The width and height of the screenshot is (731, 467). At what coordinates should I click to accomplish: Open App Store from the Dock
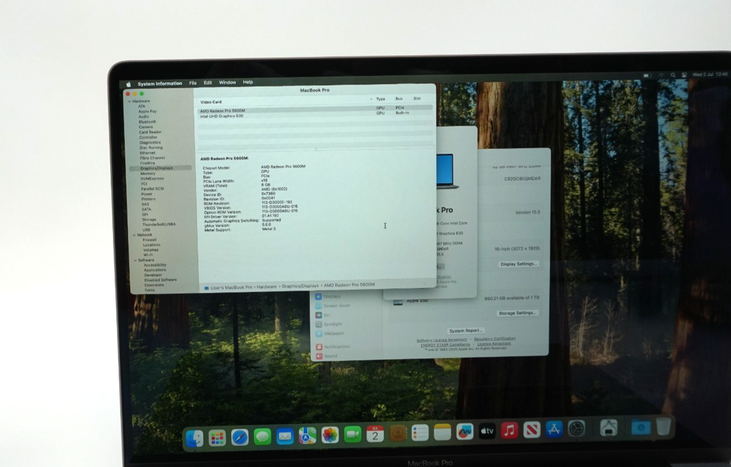click(x=554, y=429)
